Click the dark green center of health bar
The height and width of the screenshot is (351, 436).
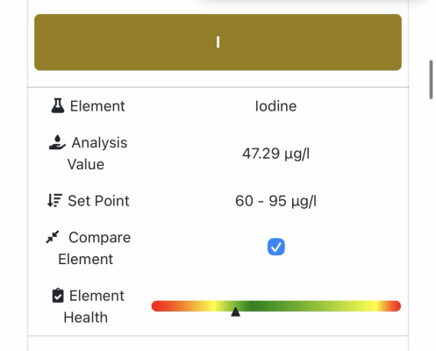252,306
